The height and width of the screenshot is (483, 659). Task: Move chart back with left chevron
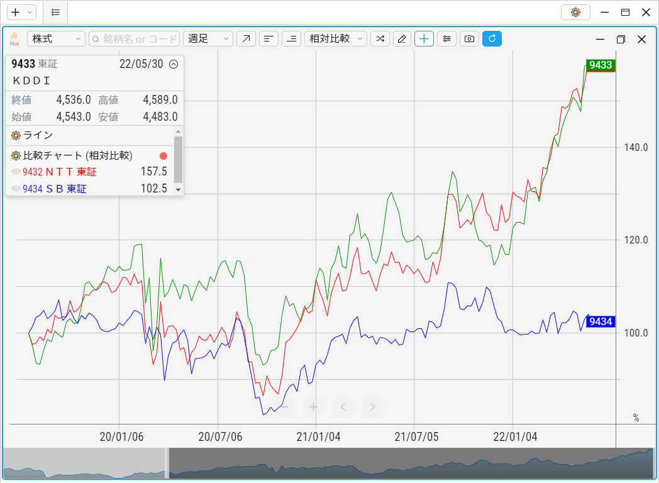click(343, 406)
